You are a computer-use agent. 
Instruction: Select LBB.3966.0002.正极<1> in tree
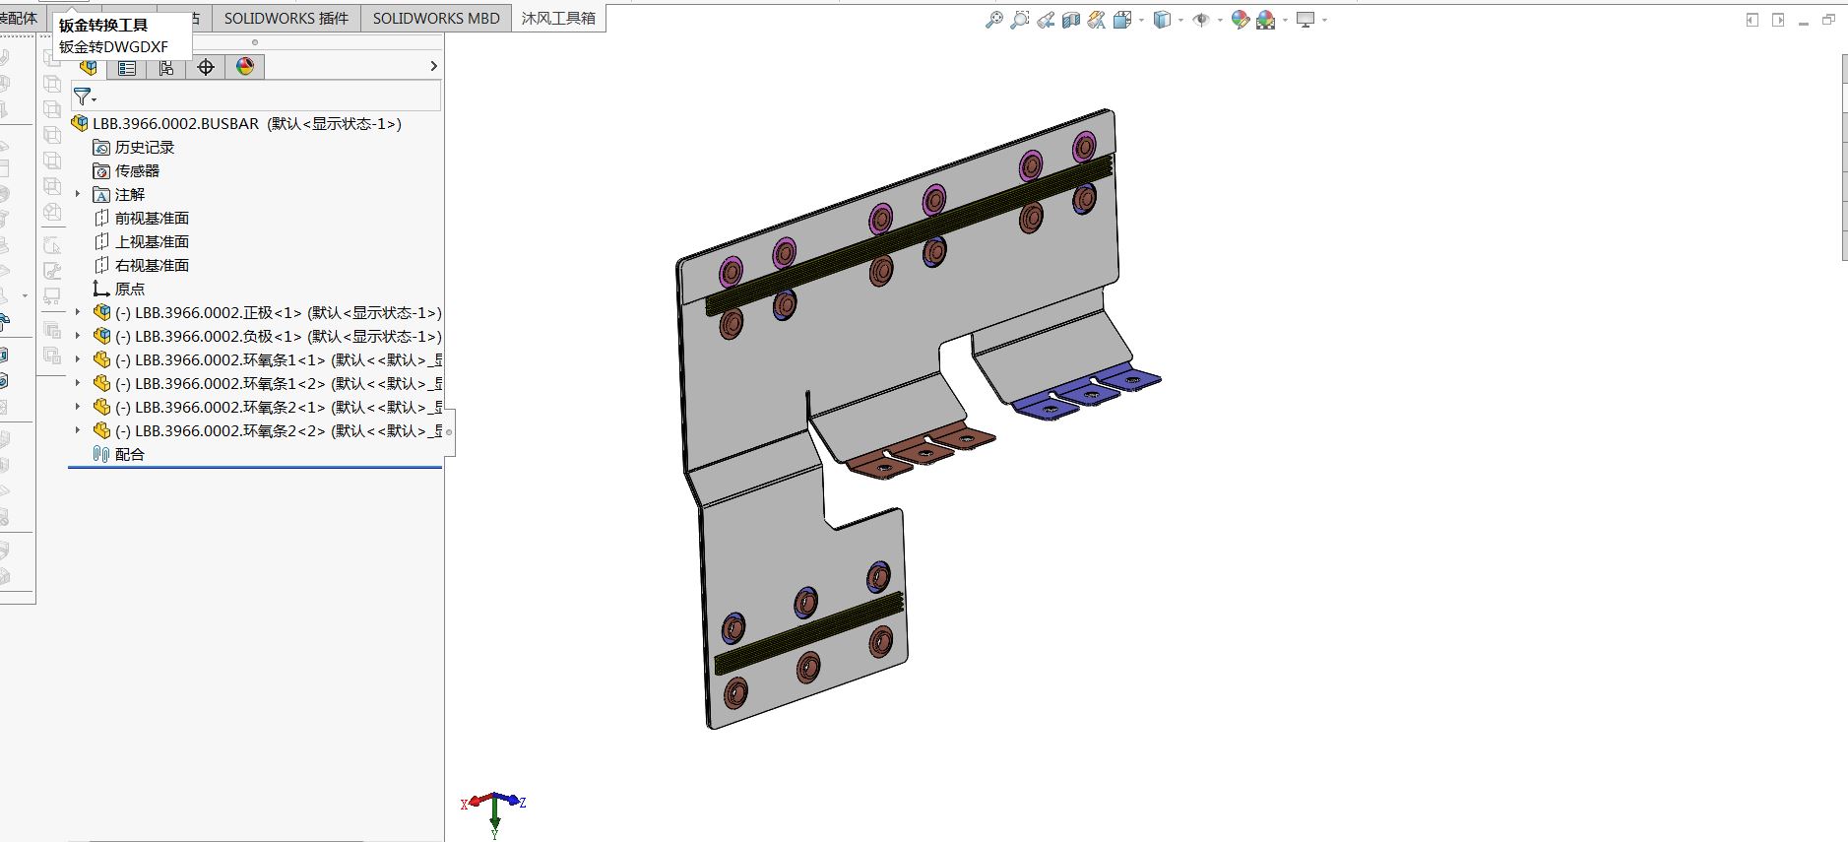tap(279, 312)
